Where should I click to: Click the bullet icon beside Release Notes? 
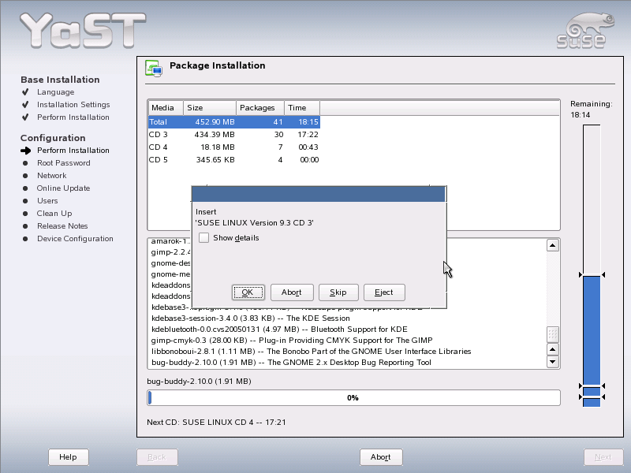coord(25,226)
